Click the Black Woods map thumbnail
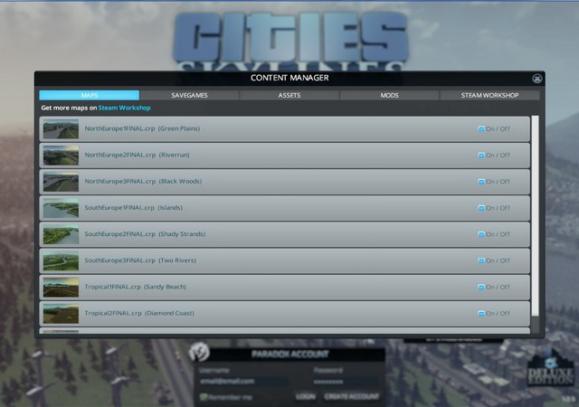 [61, 182]
